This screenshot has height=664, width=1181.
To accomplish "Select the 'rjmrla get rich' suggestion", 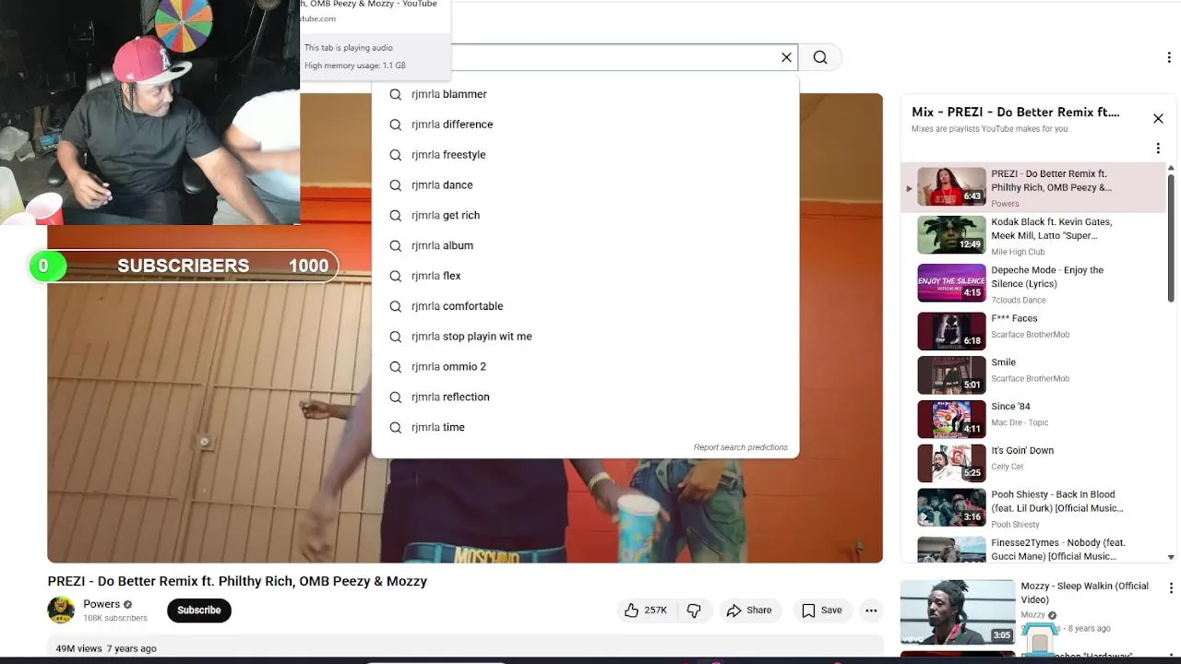I will point(585,216).
